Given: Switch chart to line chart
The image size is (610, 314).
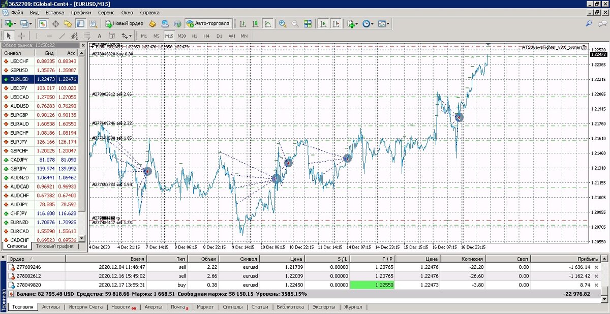Looking at the screenshot, I should (268, 23).
